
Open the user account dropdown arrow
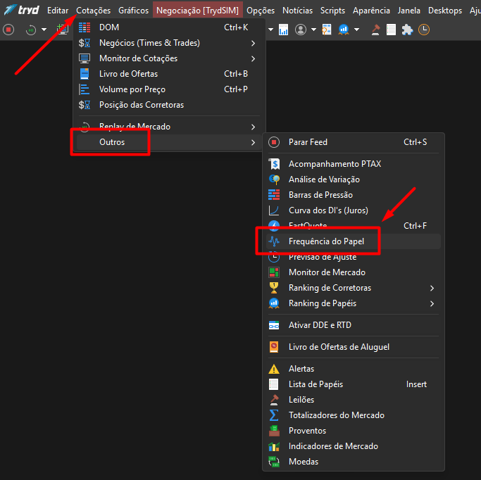(x=313, y=30)
